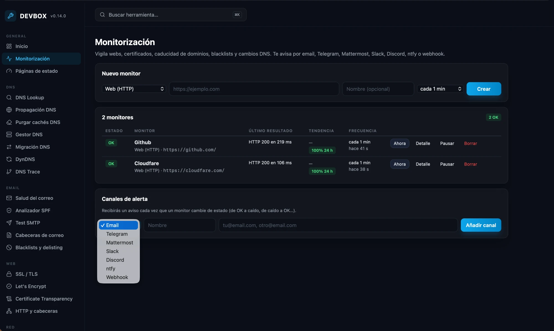Click the Gestor DNS server icon
This screenshot has width=554, height=331.
[x=9, y=135]
